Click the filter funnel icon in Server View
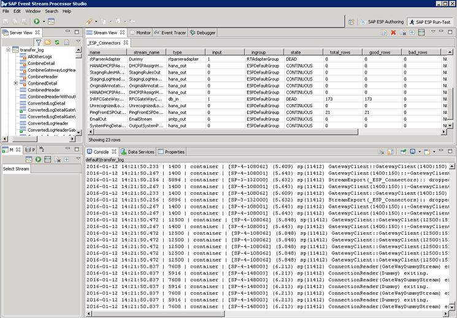The height and width of the screenshot is (318, 457). 39,42
